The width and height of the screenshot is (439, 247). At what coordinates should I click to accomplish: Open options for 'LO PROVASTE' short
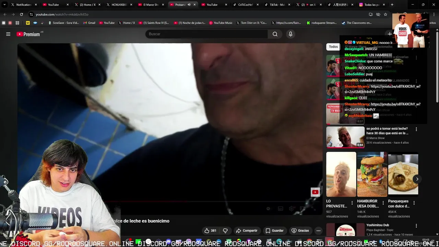coord(352,203)
